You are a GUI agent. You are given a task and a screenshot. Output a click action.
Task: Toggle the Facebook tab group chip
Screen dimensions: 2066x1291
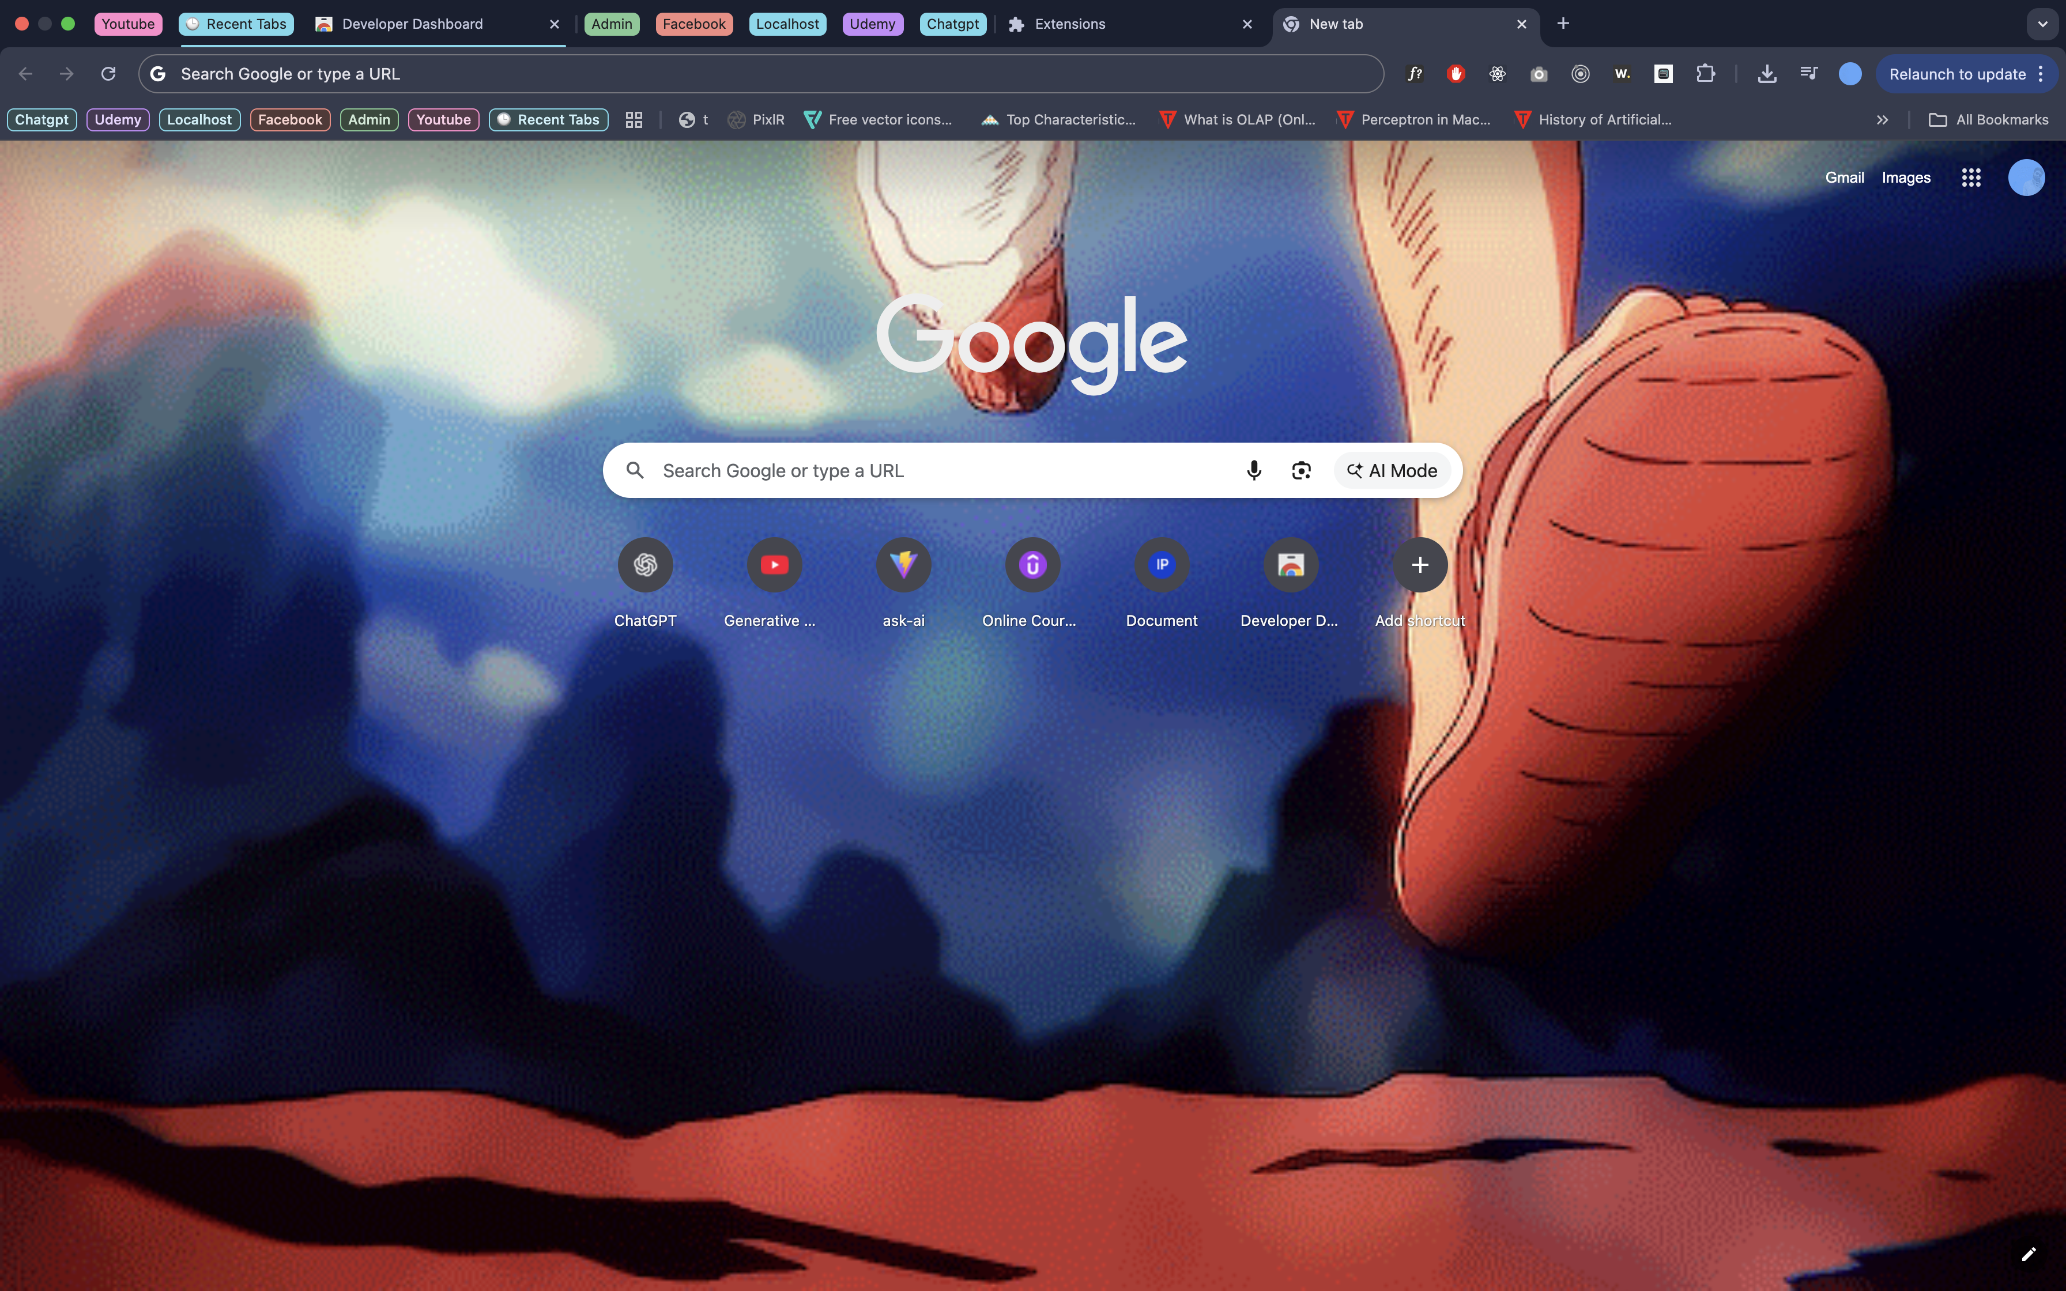(x=693, y=24)
